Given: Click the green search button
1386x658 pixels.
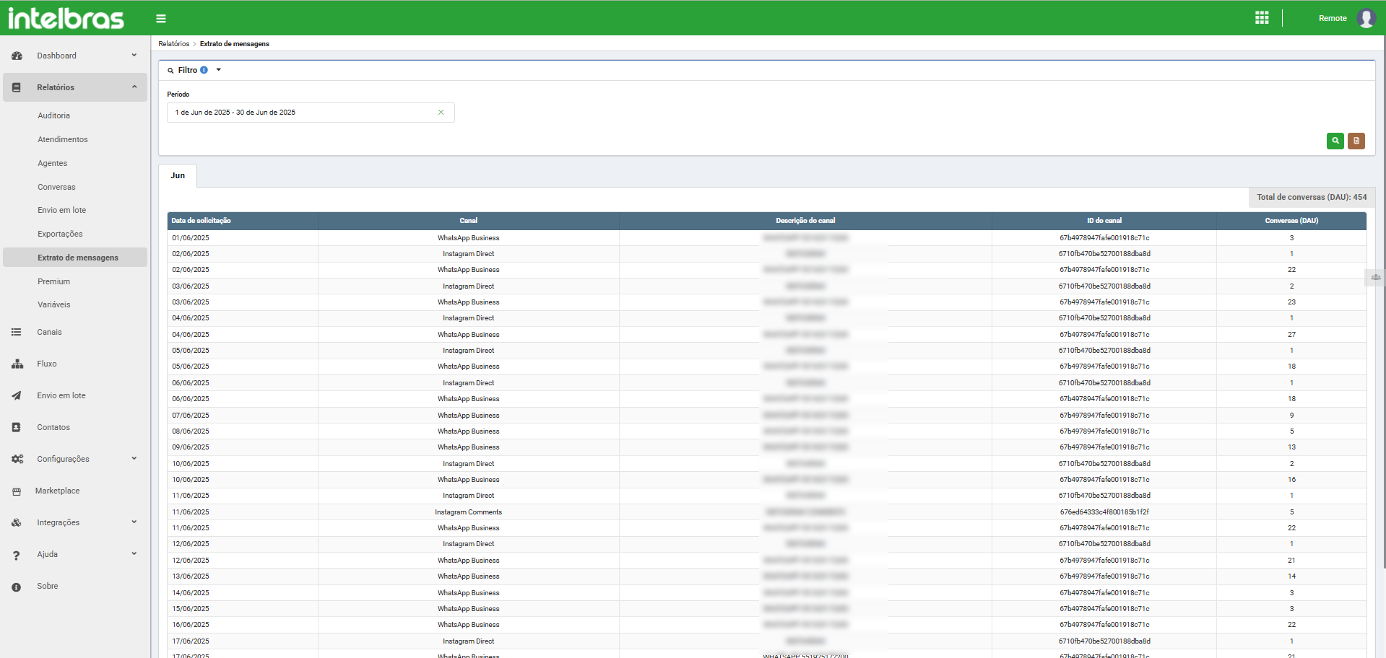Looking at the screenshot, I should (x=1335, y=141).
